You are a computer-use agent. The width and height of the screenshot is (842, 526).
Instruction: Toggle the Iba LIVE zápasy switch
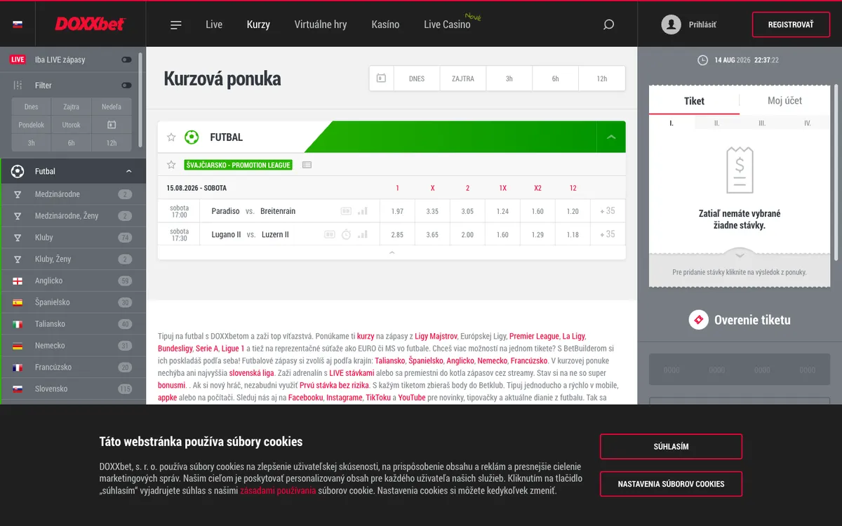pyautogui.click(x=126, y=60)
